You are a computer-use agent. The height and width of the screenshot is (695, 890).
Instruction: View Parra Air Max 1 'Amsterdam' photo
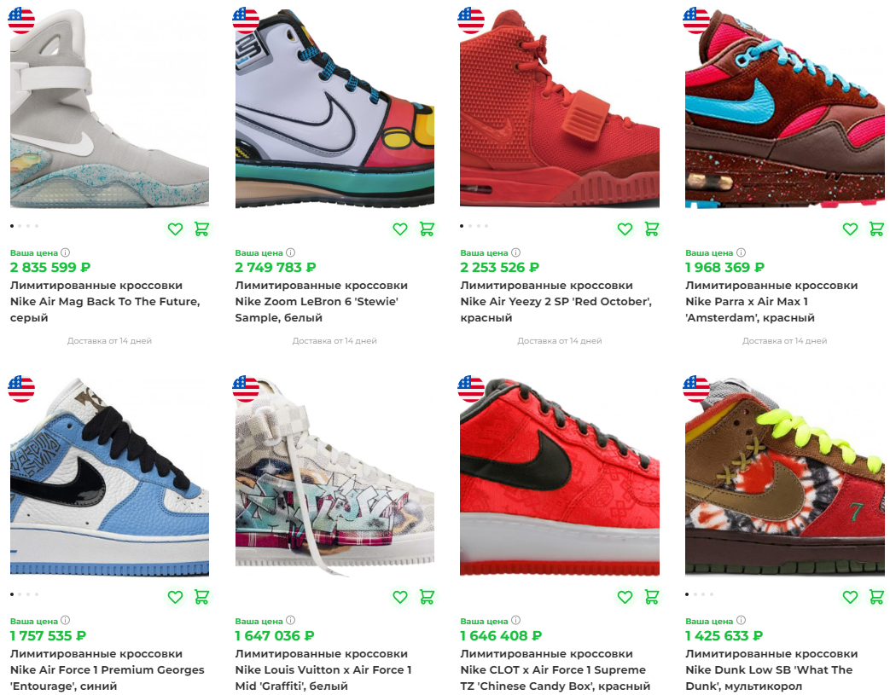coord(784,107)
